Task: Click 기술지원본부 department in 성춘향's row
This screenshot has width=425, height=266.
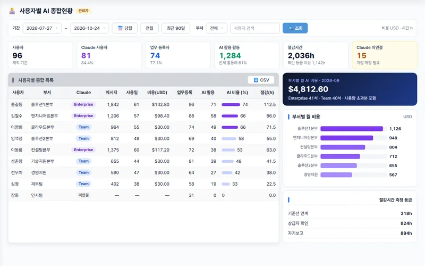Action: (42, 161)
